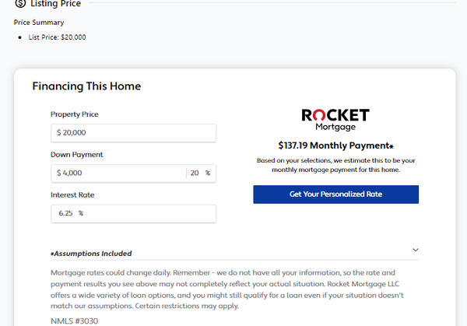Click the Rocket Mortgage logo
The width and height of the screenshot is (467, 326).
(335, 119)
